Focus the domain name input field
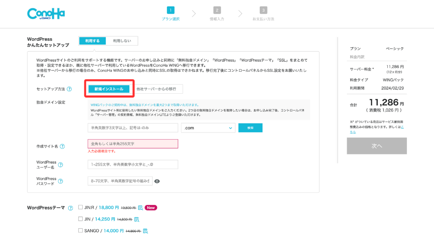This screenshot has height=238, width=434. point(133,128)
